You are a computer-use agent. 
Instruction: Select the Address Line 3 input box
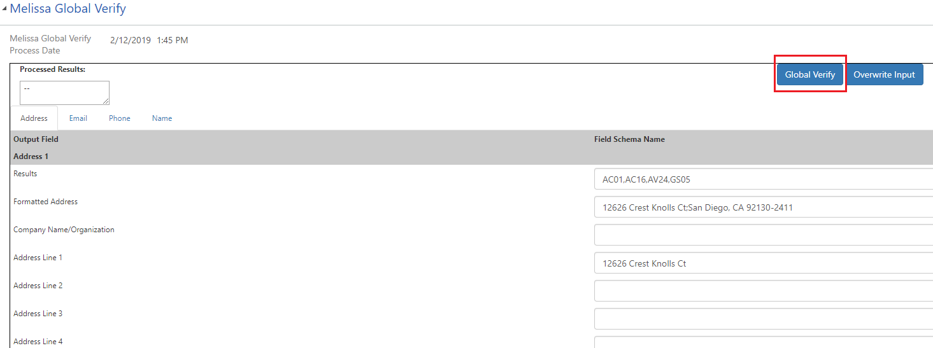coord(763,319)
